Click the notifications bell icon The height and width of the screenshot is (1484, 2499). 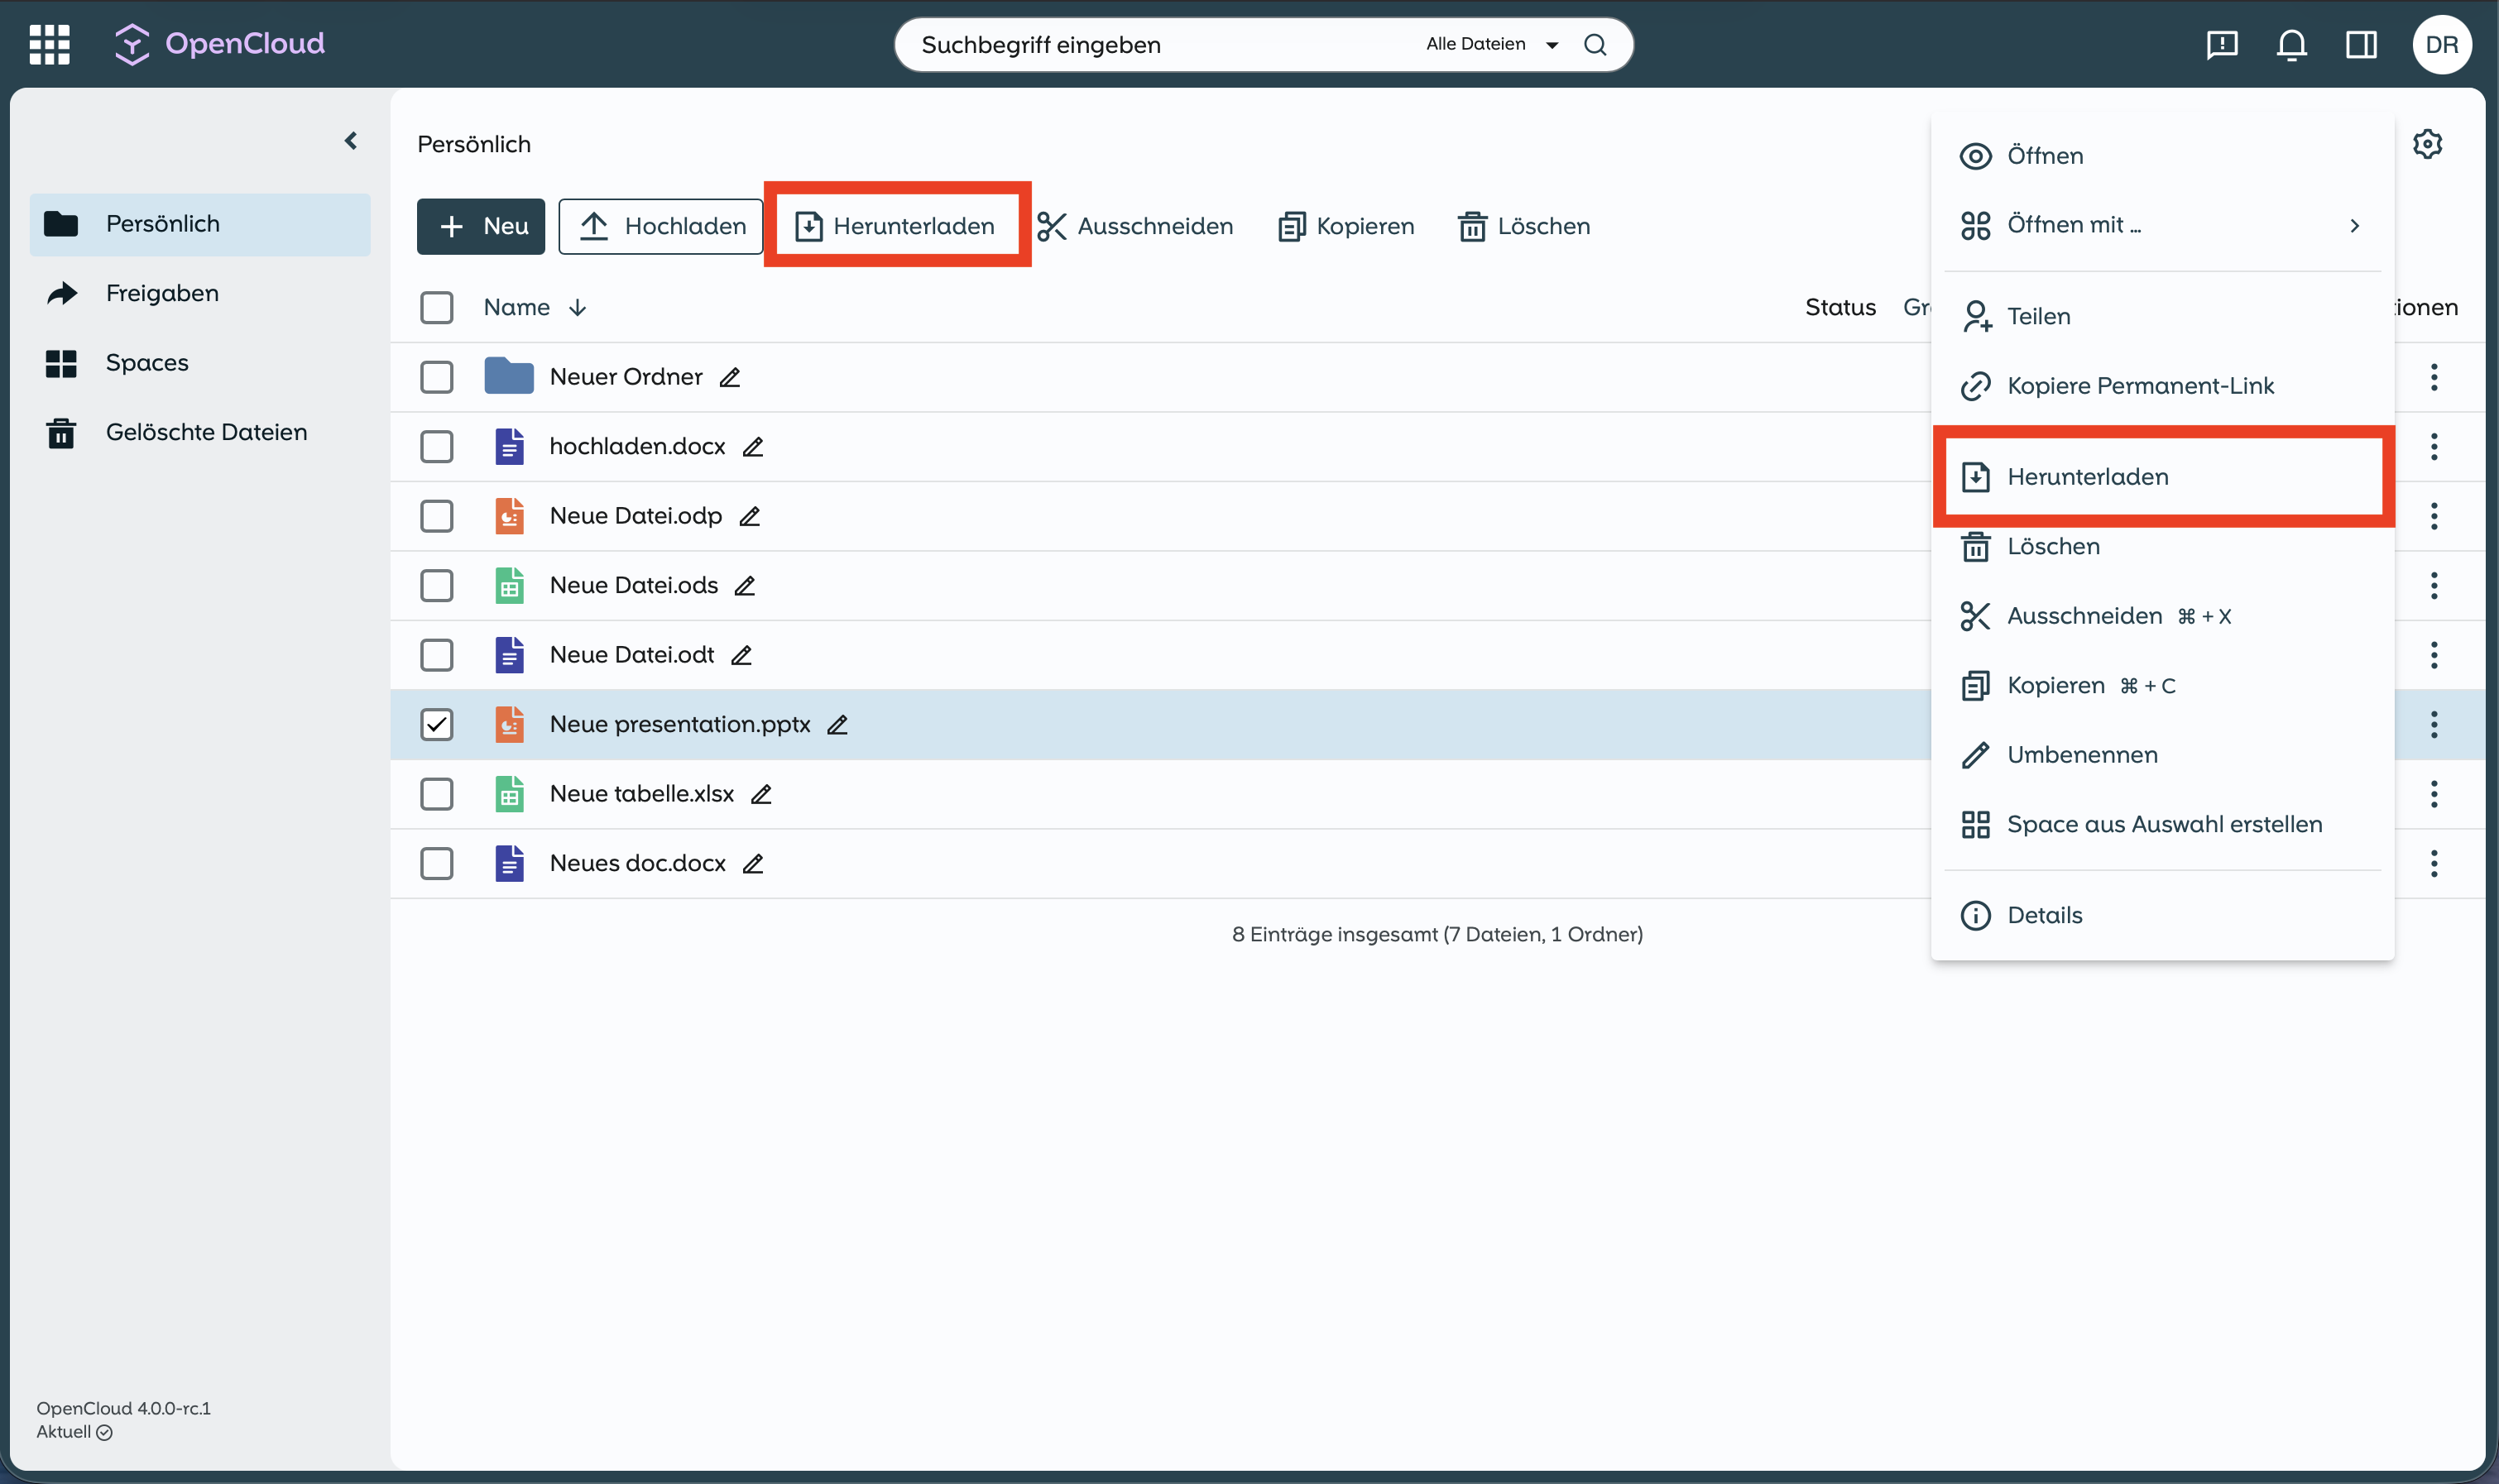2291,44
